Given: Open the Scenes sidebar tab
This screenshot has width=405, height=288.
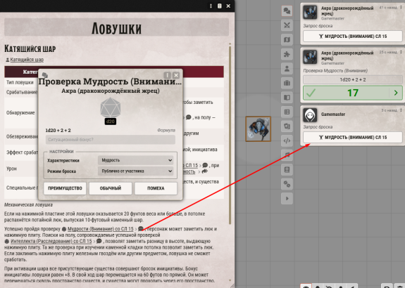Looking at the screenshot, I should click(x=287, y=39).
